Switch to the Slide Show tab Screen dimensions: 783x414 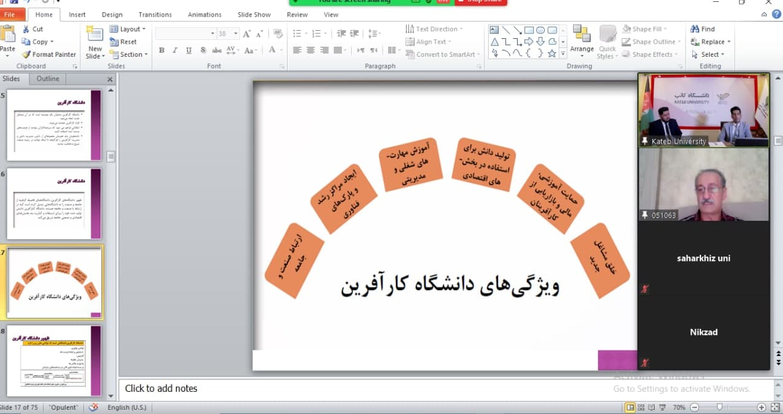pos(254,15)
